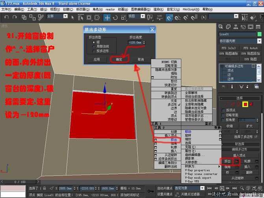264x198 pixels.
Task: Select the 按多边形 extrusion type radio
Action: pos(94,51)
